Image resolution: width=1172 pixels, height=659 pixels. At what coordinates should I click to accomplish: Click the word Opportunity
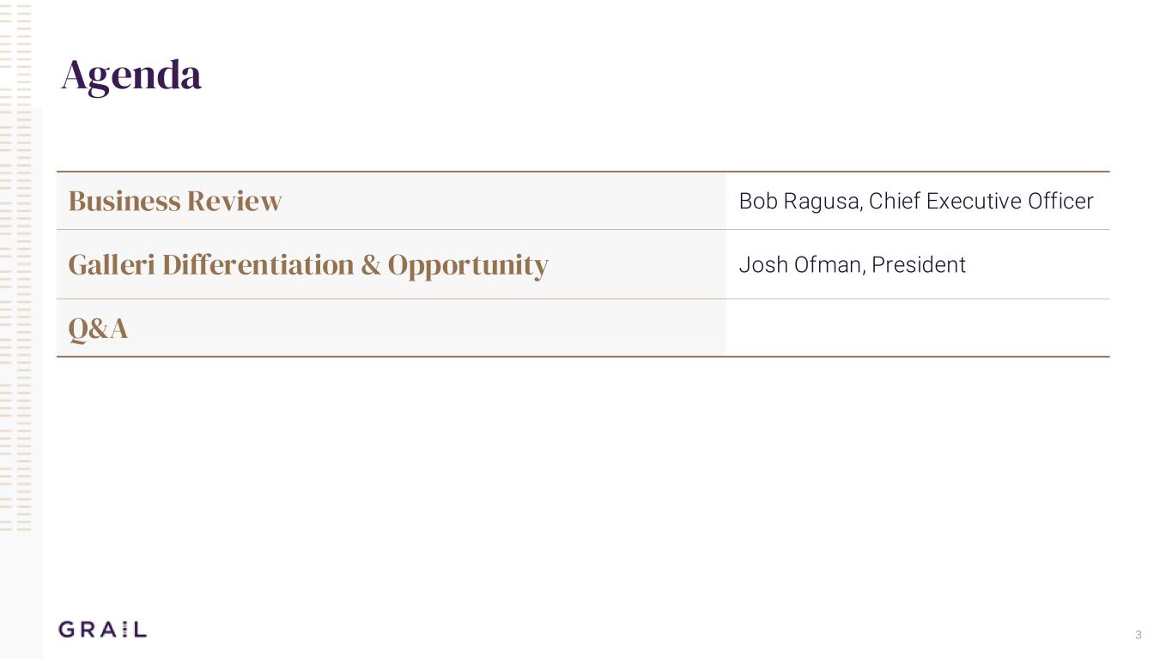click(468, 265)
